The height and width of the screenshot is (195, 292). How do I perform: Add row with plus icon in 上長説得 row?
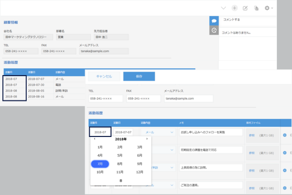coord(285,170)
